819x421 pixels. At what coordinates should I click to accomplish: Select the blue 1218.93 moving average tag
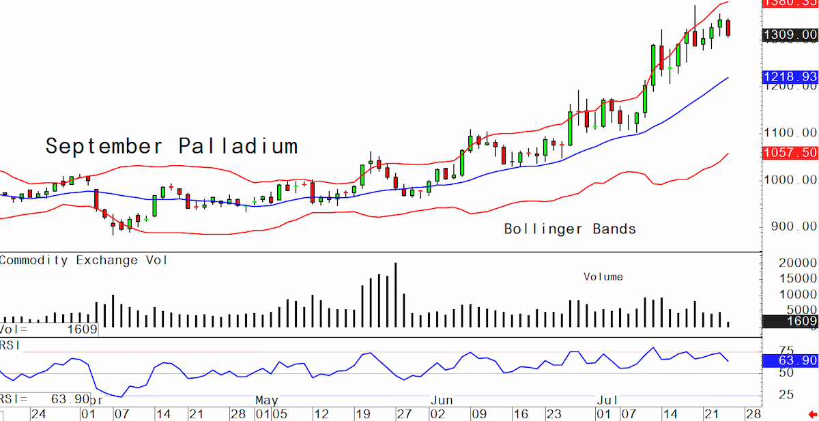pos(790,77)
